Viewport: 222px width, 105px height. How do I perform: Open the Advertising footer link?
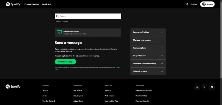[78, 101]
